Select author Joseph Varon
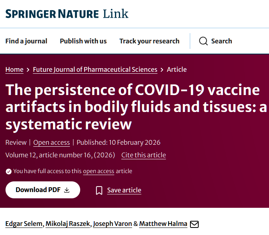Viewport: 269px width, 235px height. (113, 224)
